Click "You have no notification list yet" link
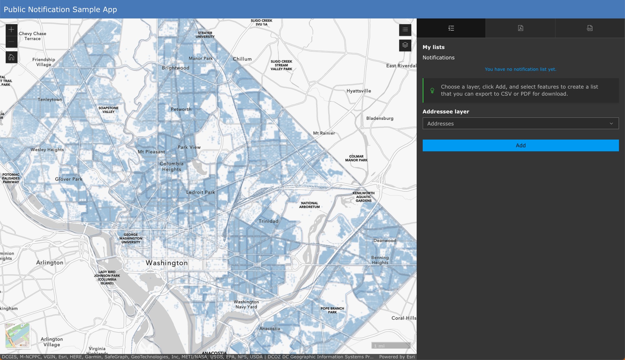The image size is (625, 360). (520, 69)
